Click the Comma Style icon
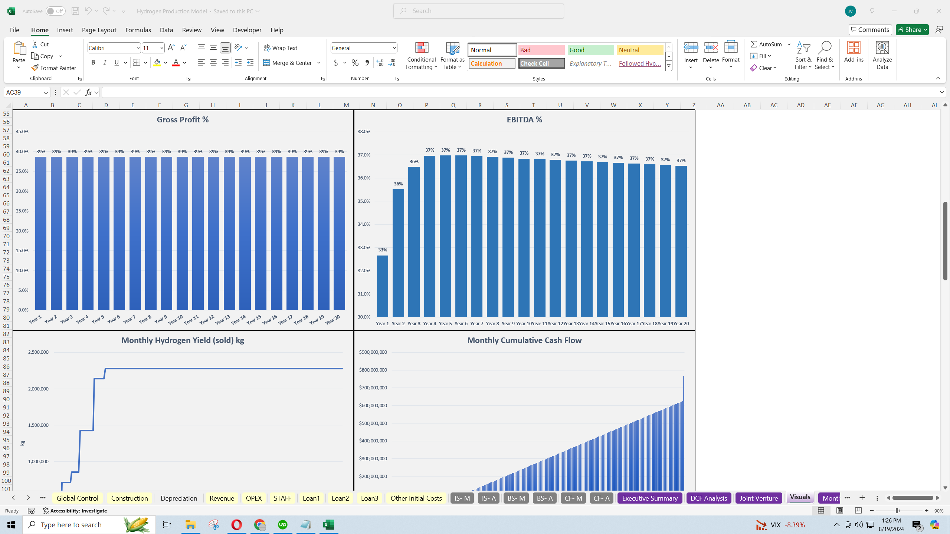This screenshot has width=950, height=534. [367, 63]
